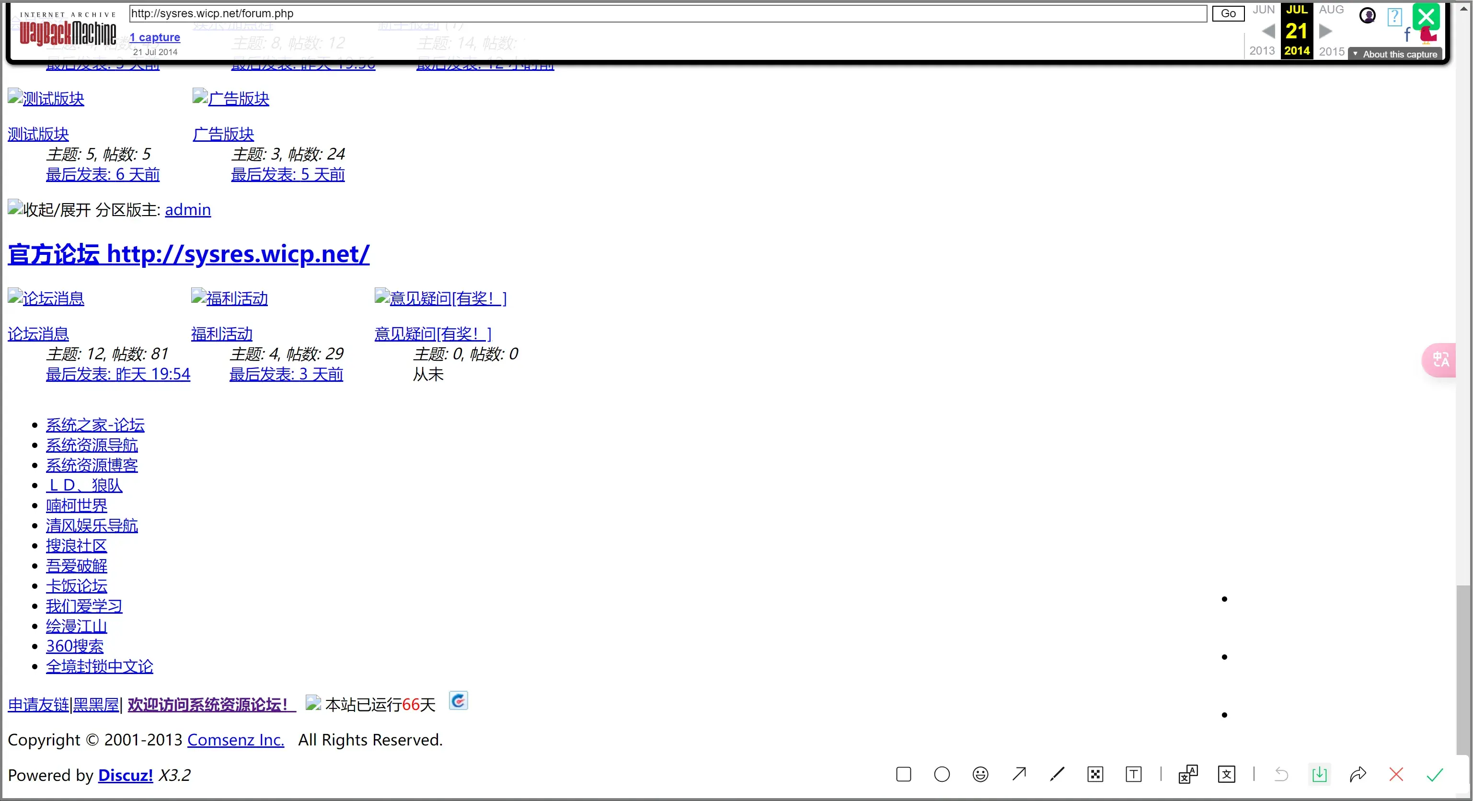The width and height of the screenshot is (1473, 801).
Task: Click the red bird share icon
Action: pyautogui.click(x=1428, y=35)
